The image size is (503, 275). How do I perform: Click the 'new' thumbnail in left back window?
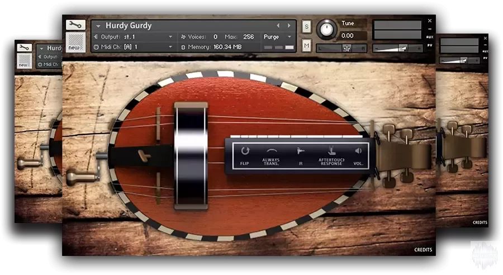pos(24,61)
